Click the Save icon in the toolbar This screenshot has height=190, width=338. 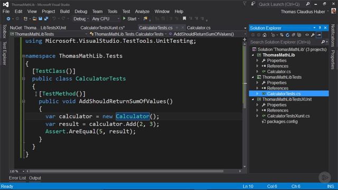[40, 19]
